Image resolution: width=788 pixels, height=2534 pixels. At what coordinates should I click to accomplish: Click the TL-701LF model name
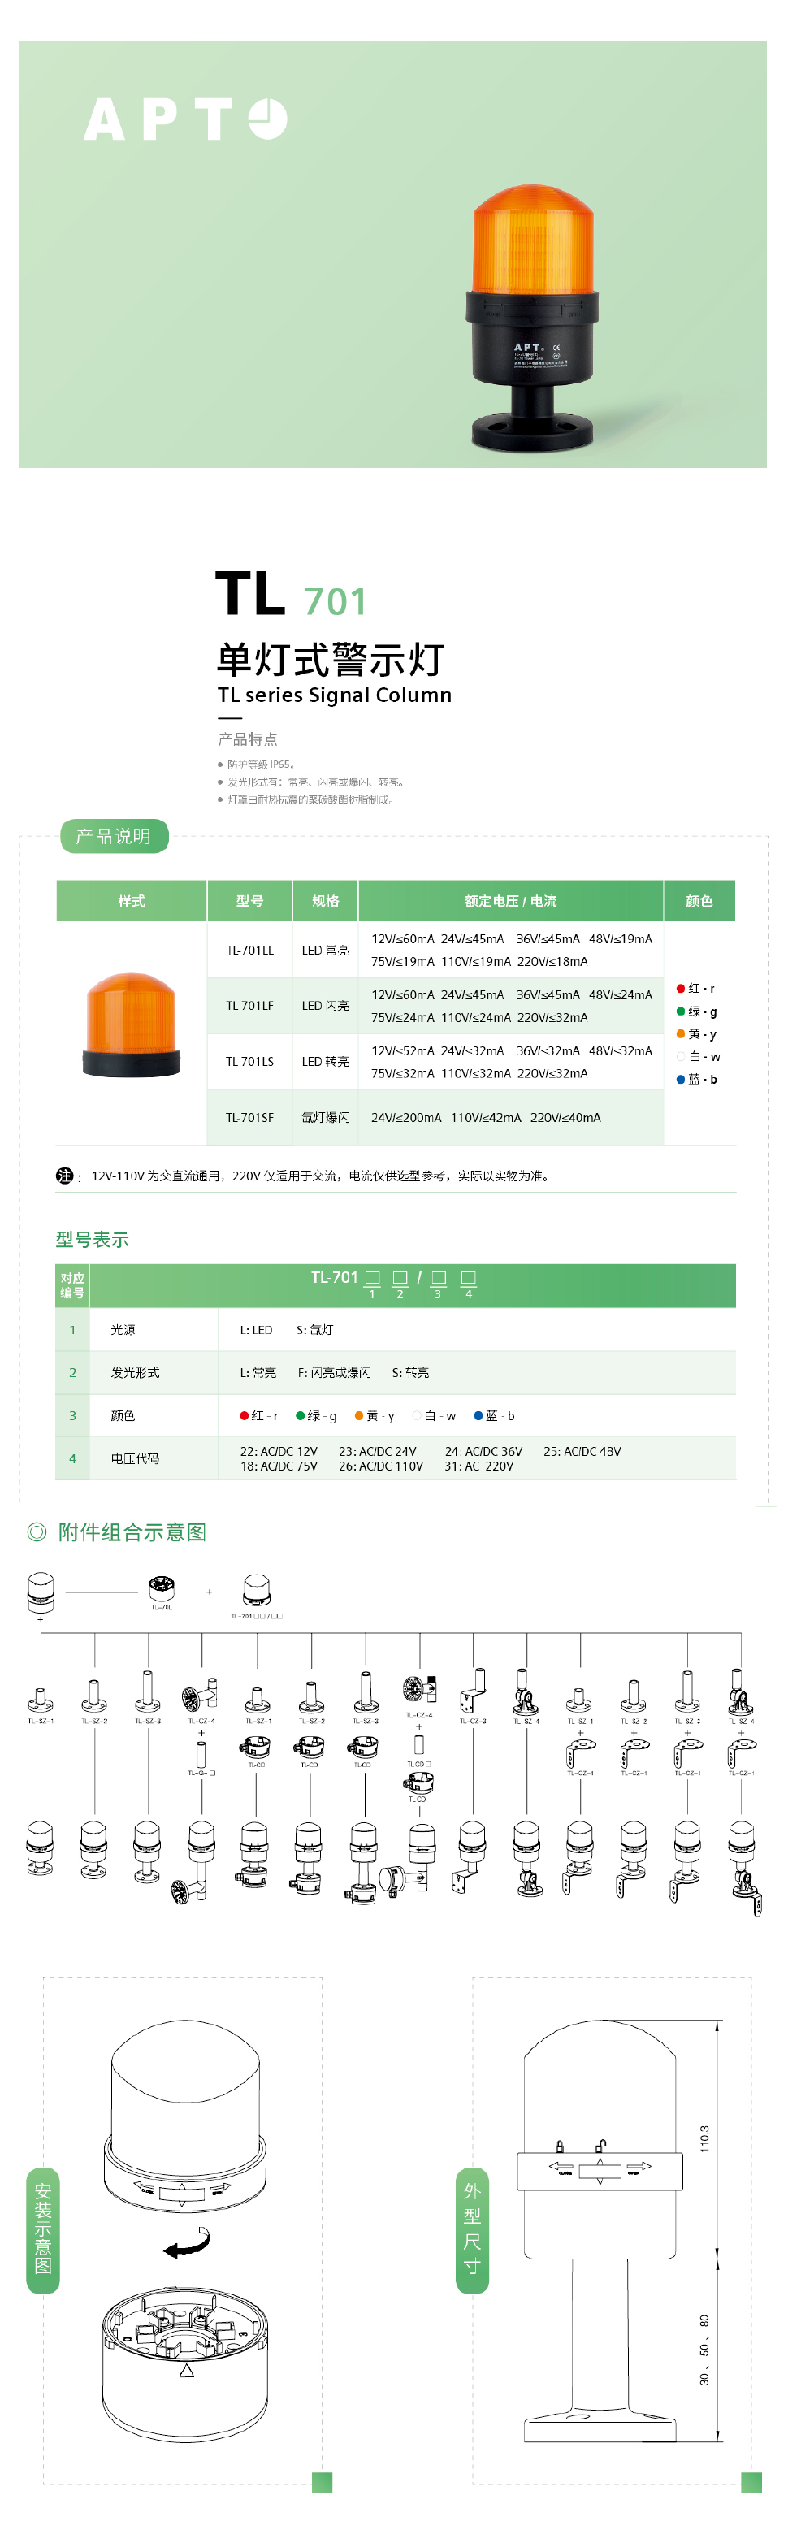[250, 1005]
